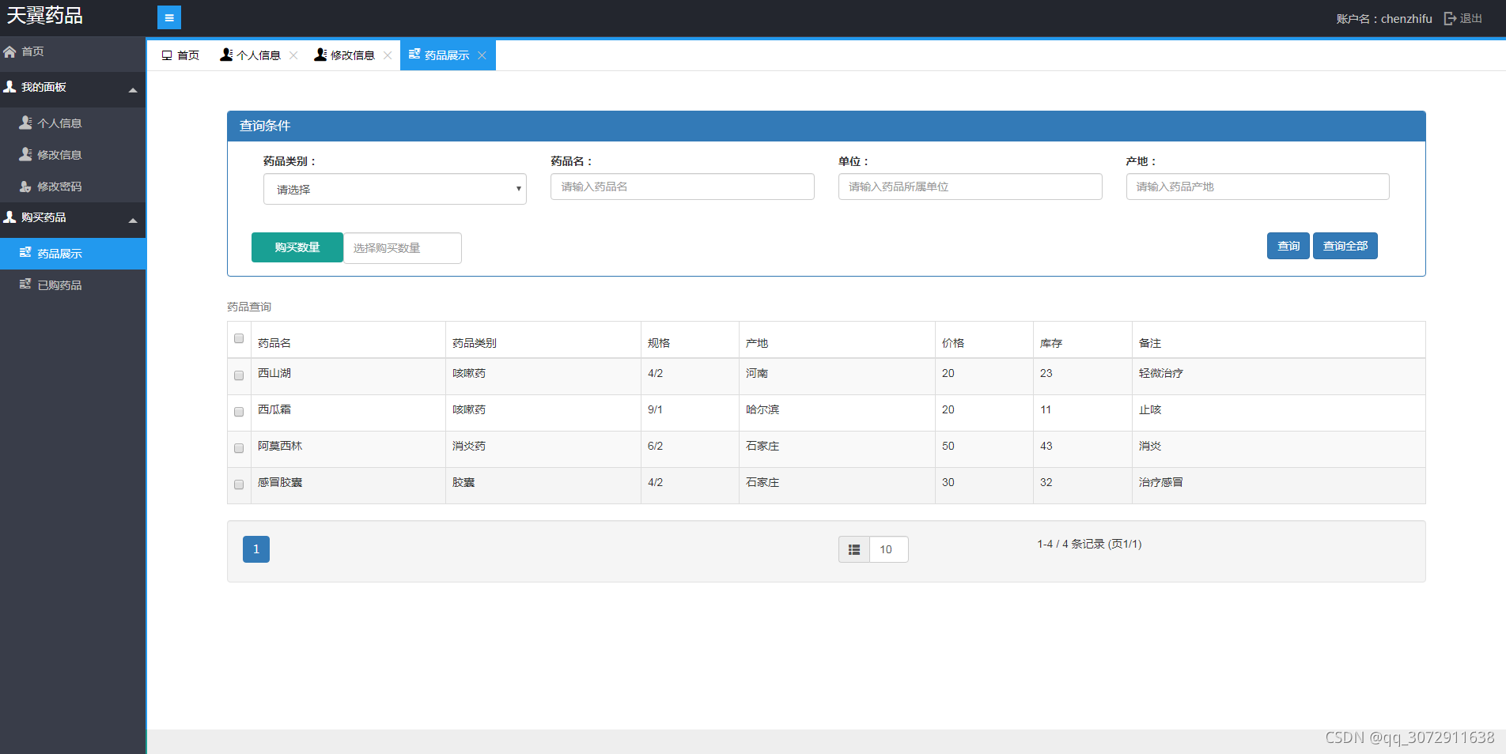Click the page size list icon
This screenshot has height=754, width=1506.
click(854, 549)
